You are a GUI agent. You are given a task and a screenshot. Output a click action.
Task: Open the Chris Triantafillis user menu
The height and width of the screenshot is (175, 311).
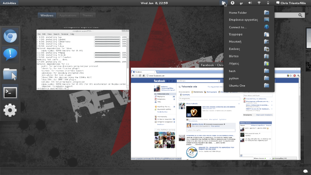291,3
